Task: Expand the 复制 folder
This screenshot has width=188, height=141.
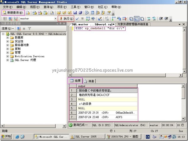Action: (8, 49)
